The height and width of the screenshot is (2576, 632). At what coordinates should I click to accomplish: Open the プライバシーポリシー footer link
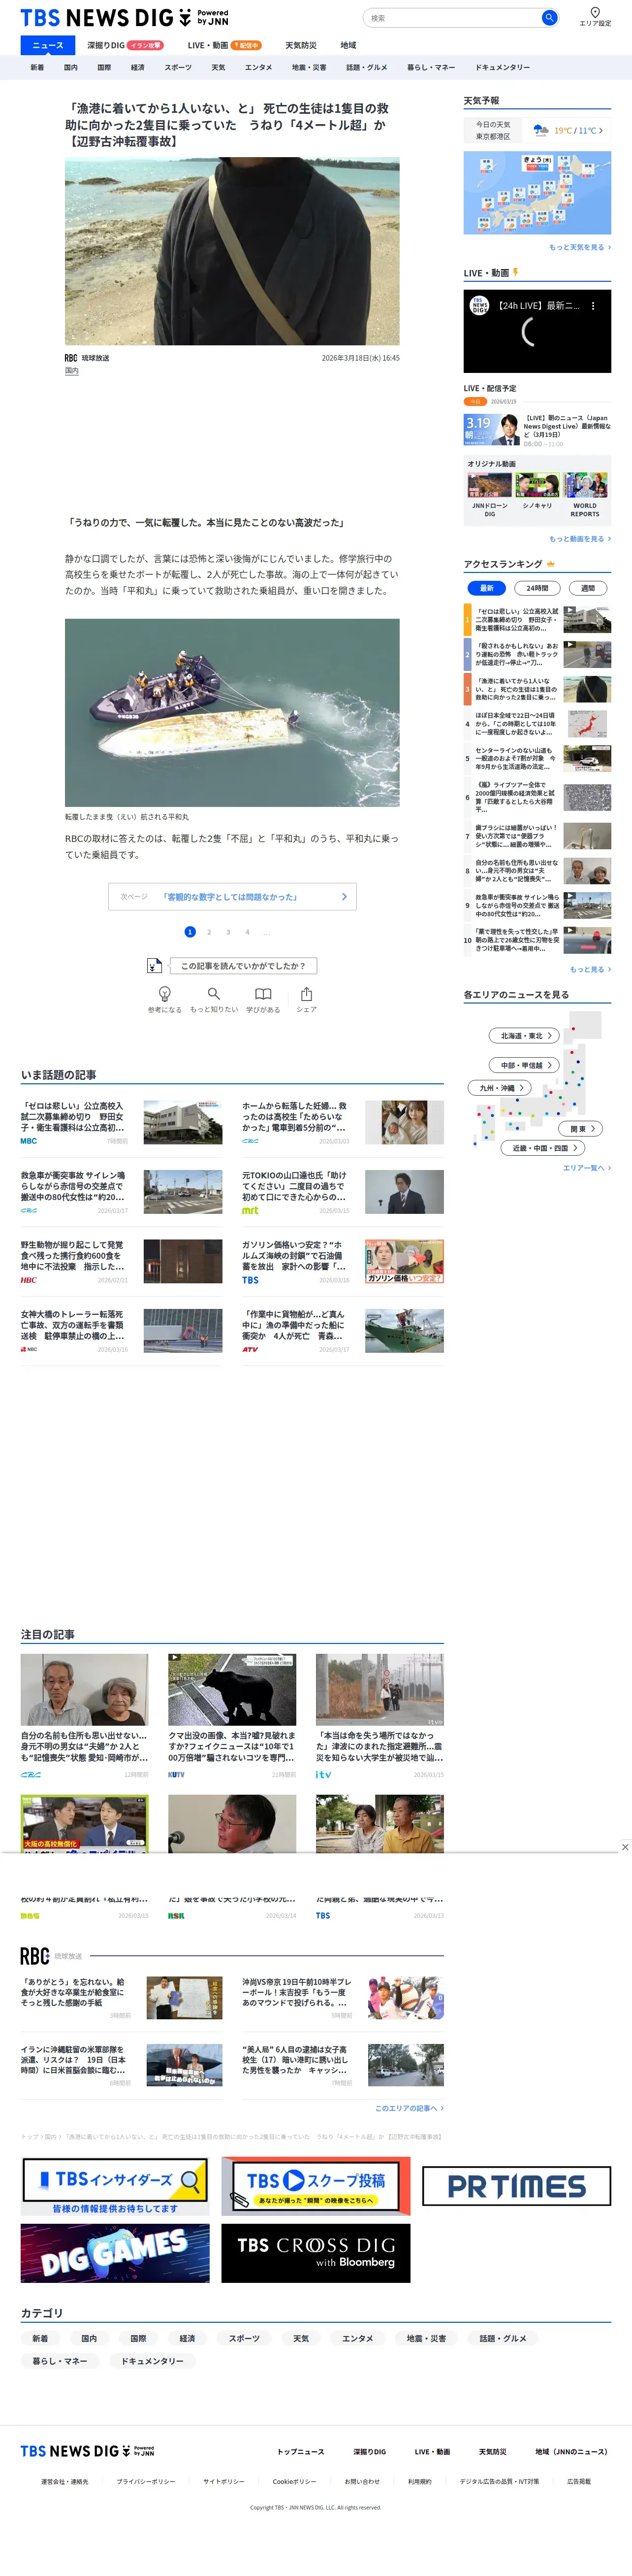[146, 2481]
